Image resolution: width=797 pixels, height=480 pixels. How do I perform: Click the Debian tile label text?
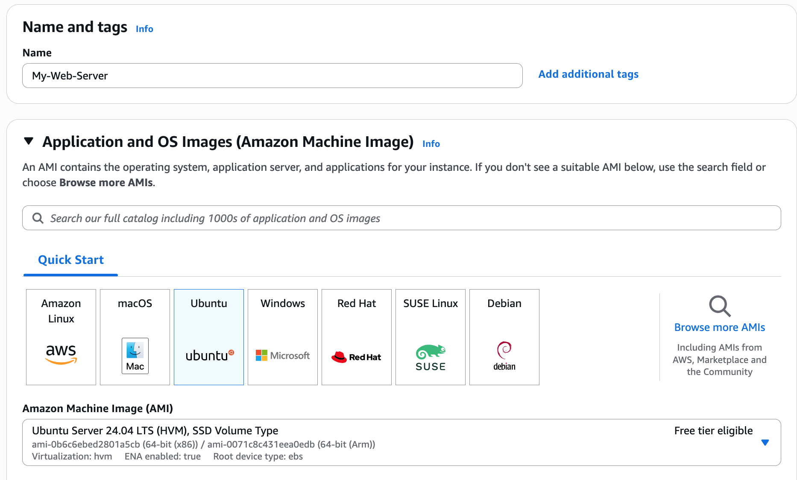pos(504,303)
